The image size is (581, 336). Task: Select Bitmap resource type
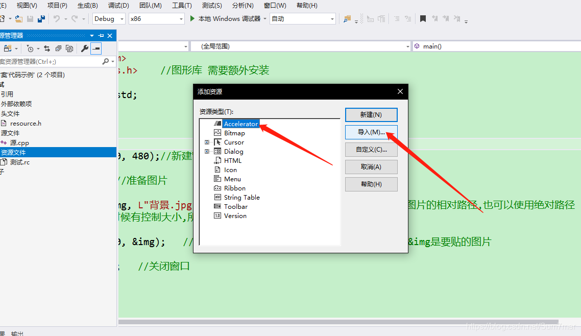tap(234, 133)
